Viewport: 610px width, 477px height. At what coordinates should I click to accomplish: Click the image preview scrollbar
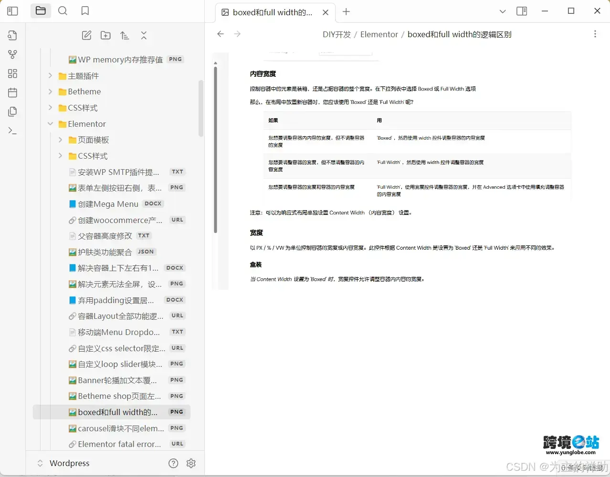pos(215,150)
